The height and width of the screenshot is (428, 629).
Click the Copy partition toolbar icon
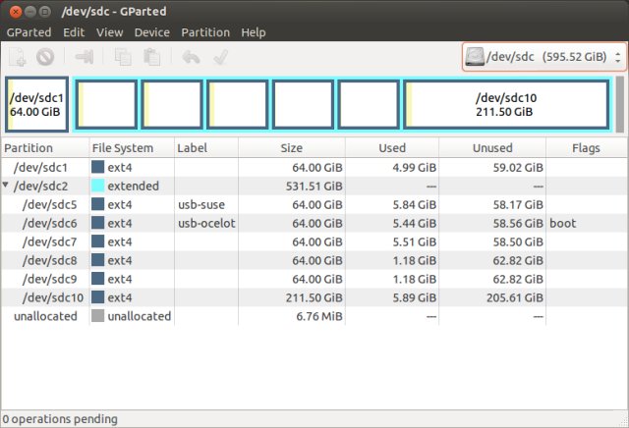[122, 57]
